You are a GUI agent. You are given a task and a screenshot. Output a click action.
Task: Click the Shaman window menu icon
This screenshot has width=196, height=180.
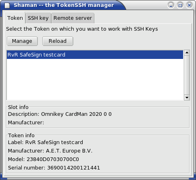click(x=7, y=5)
